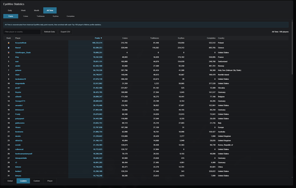296x188 pixels.
Task: Click the Australia country cell
Action: 221,132
